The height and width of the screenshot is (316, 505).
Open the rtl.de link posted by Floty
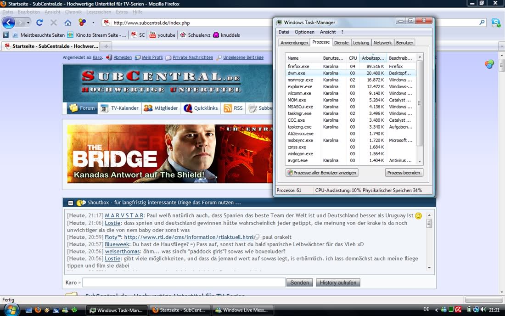point(189,237)
